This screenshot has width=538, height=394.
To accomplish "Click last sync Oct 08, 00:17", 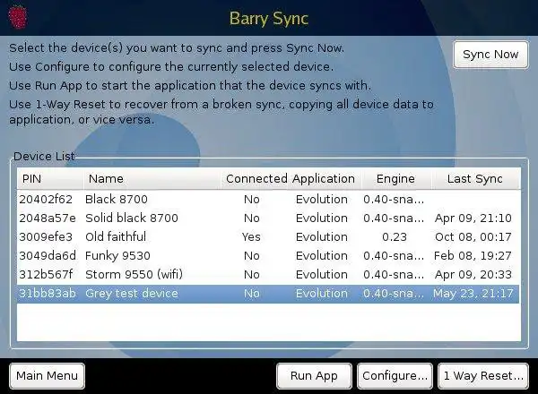I will [x=473, y=237].
